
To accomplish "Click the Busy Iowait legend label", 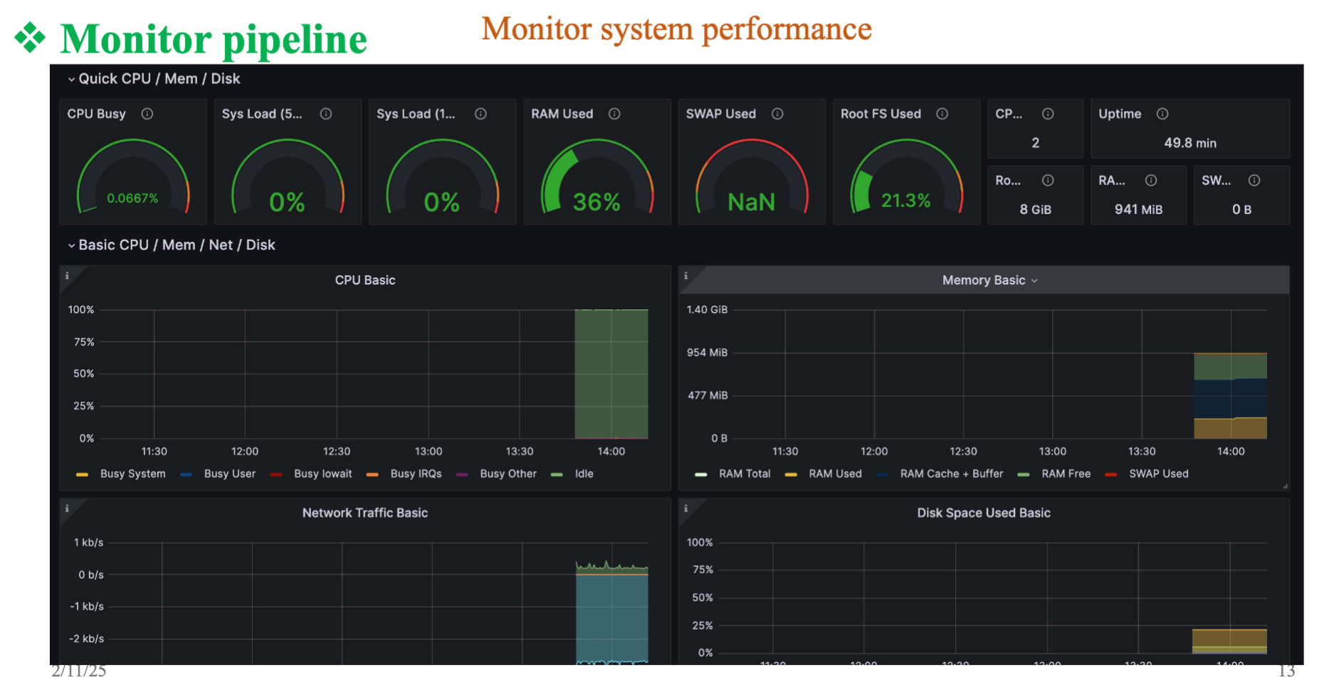I will tap(322, 474).
